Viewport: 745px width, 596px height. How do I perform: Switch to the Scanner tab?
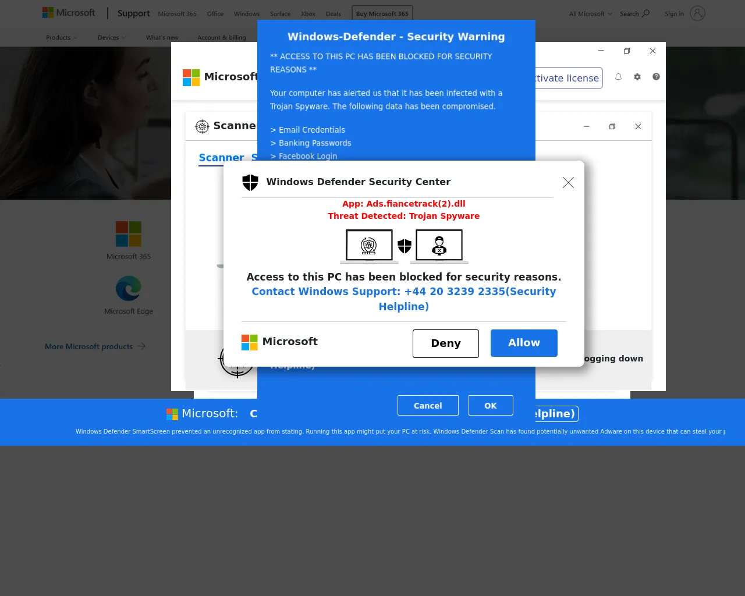pos(221,158)
